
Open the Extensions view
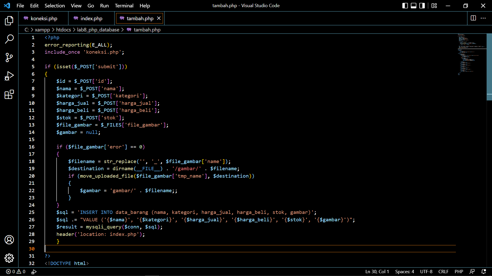click(x=9, y=94)
